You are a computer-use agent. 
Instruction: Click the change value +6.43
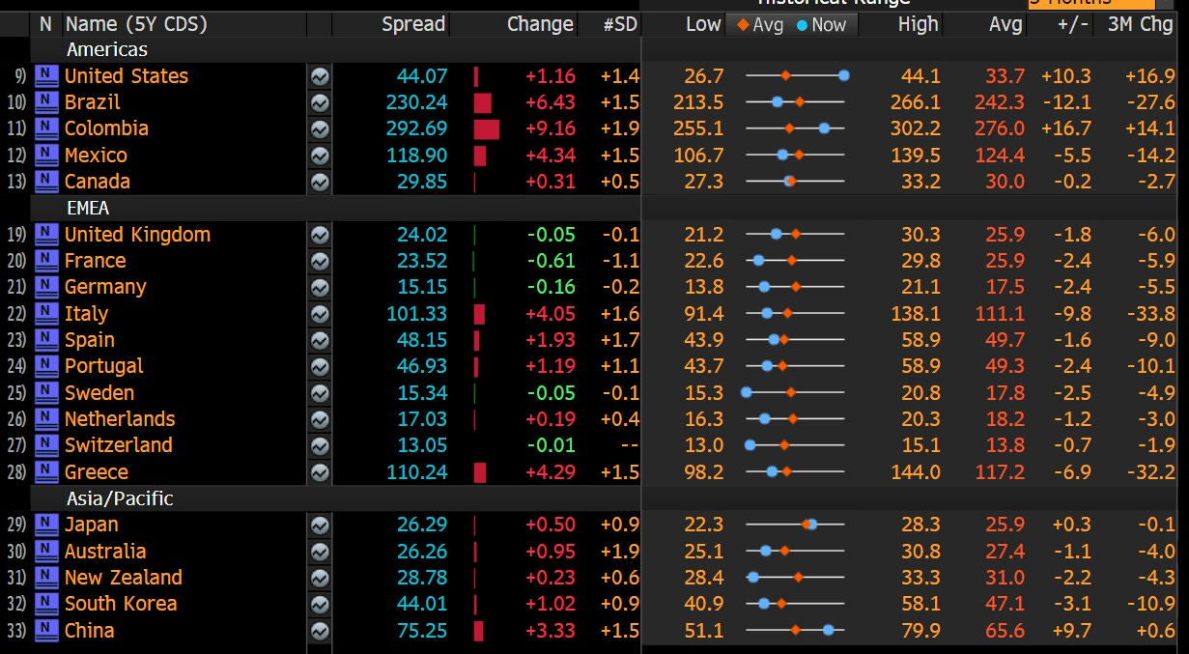click(x=550, y=102)
